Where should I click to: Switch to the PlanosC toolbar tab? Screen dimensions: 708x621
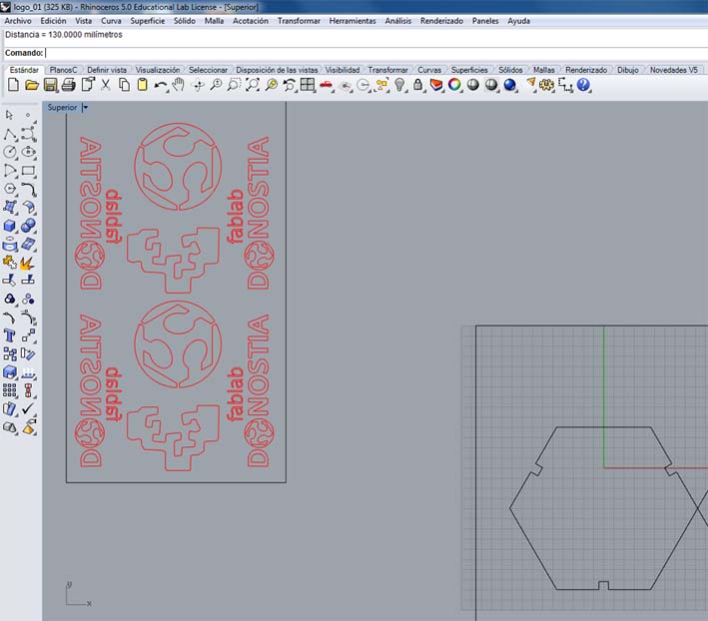coord(63,70)
